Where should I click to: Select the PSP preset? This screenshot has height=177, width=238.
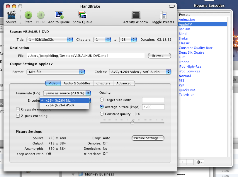coord(203,85)
